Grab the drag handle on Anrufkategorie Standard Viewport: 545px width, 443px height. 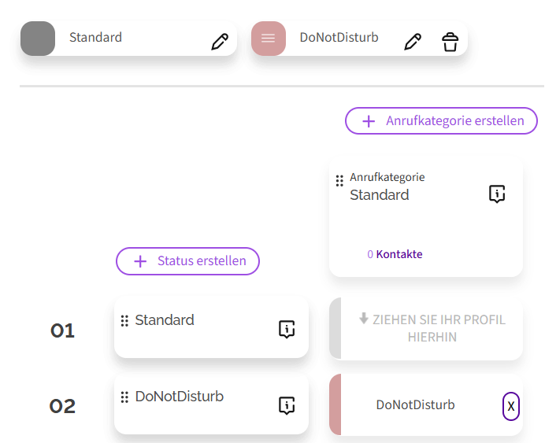coord(339,181)
